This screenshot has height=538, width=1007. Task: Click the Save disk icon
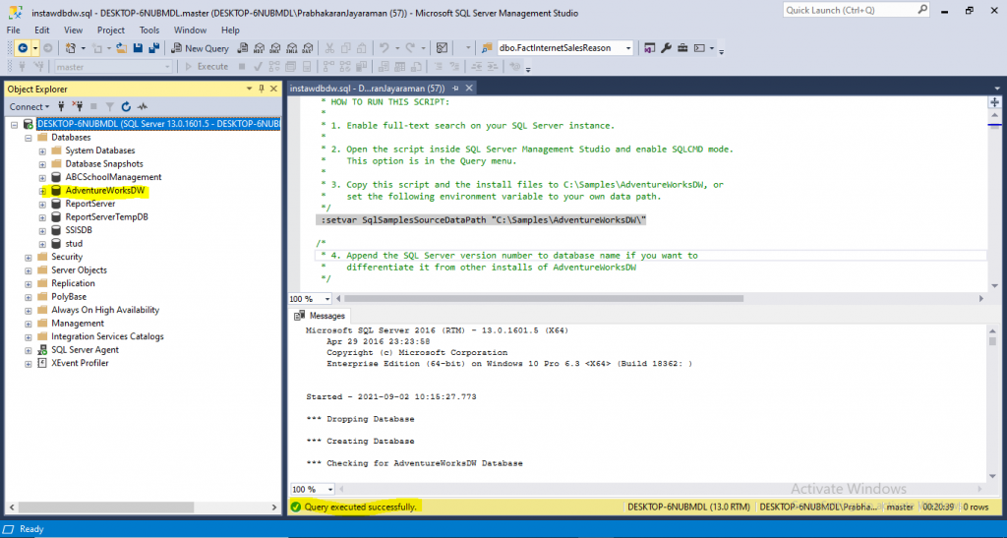coord(138,48)
